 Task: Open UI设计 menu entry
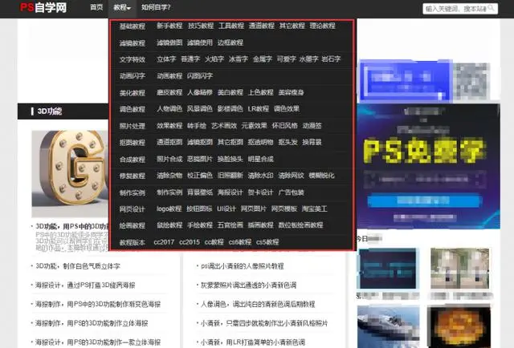click(226, 208)
